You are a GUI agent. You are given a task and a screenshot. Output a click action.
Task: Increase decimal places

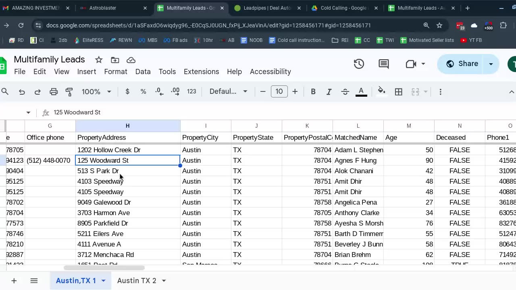175,92
